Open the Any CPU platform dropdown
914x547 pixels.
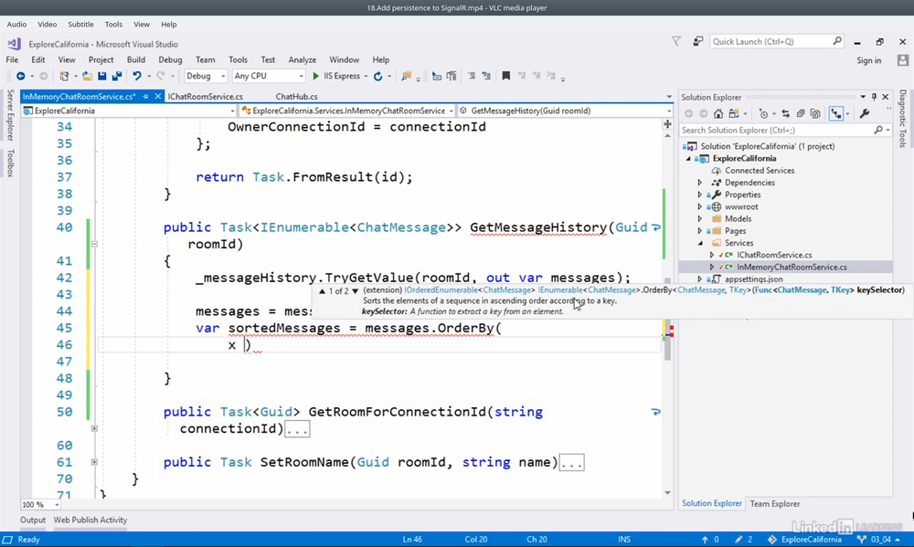pyautogui.click(x=269, y=76)
